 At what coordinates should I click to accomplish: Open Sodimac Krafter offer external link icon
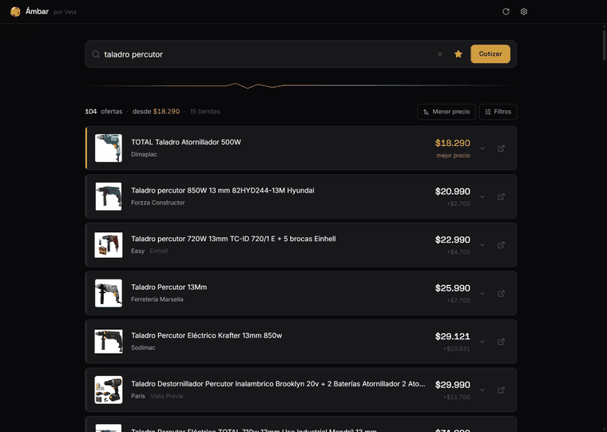pos(501,342)
